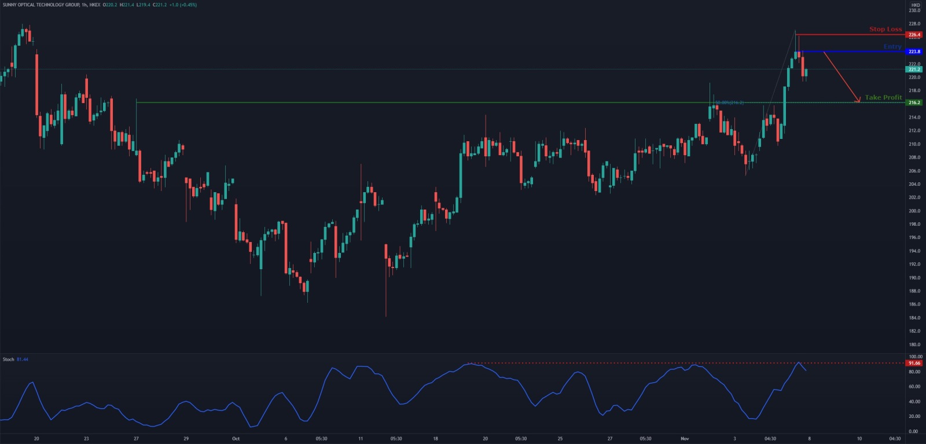The image size is (926, 444).
Task: Click the 18 date on time axis
Action: click(x=435, y=439)
